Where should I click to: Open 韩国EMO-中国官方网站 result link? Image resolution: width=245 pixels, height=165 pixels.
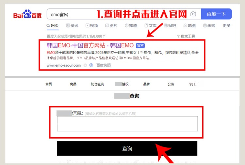90,45
